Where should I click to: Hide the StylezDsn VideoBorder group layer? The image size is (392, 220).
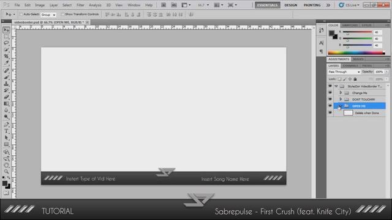330,86
